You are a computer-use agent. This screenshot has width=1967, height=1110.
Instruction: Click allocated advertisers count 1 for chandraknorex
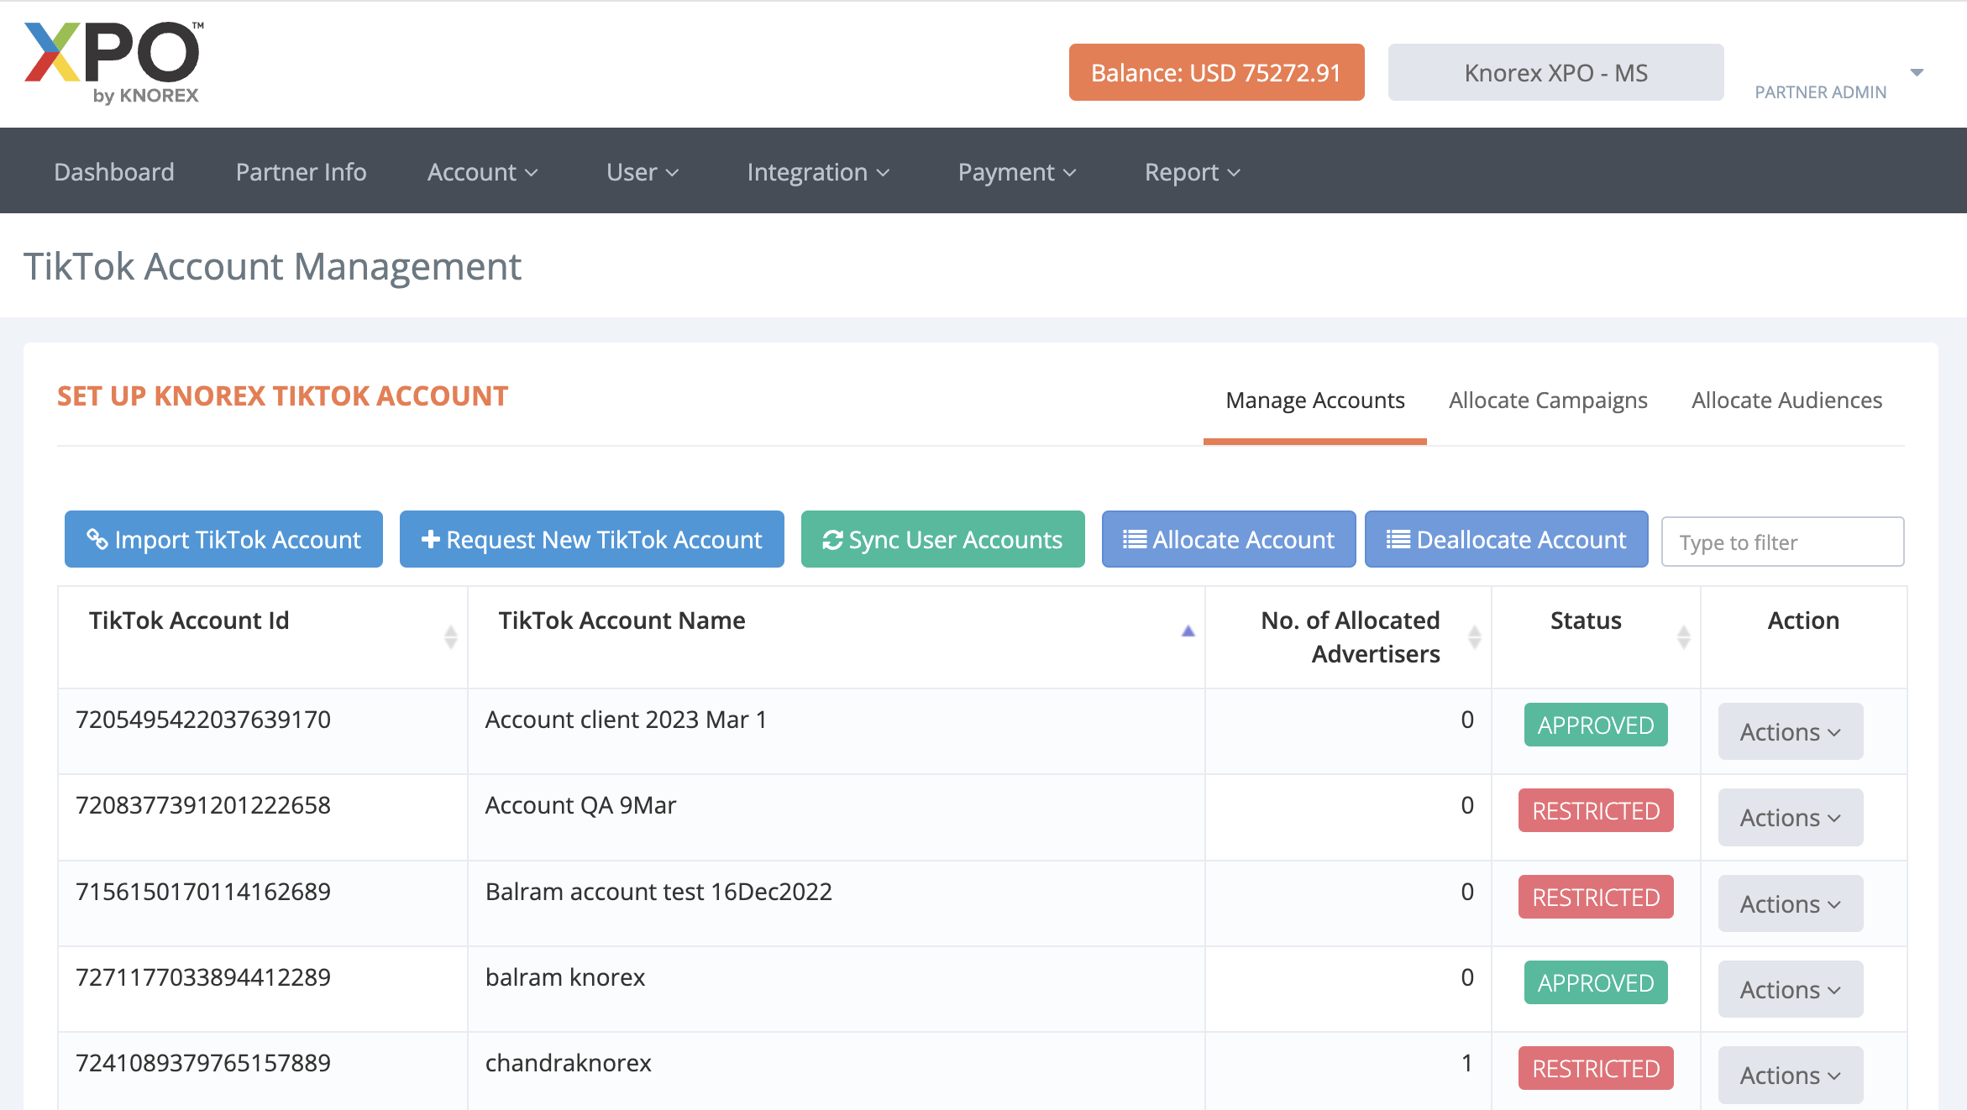coord(1467,1063)
